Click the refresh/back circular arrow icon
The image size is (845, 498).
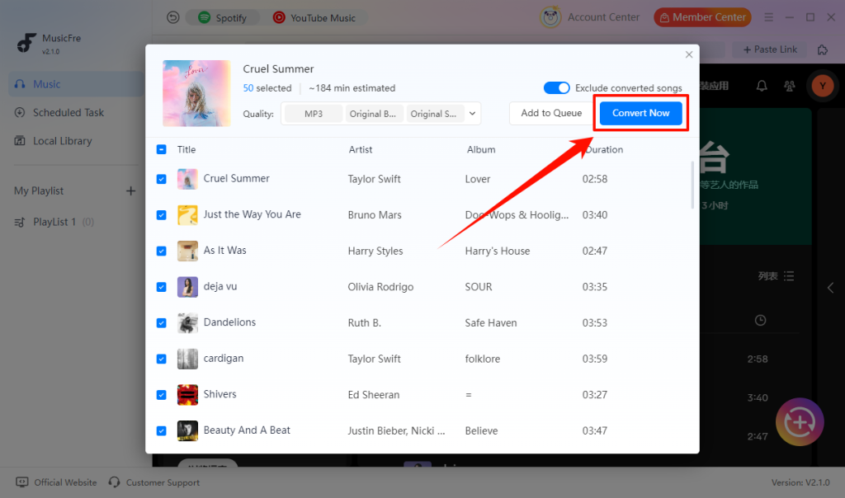[172, 18]
